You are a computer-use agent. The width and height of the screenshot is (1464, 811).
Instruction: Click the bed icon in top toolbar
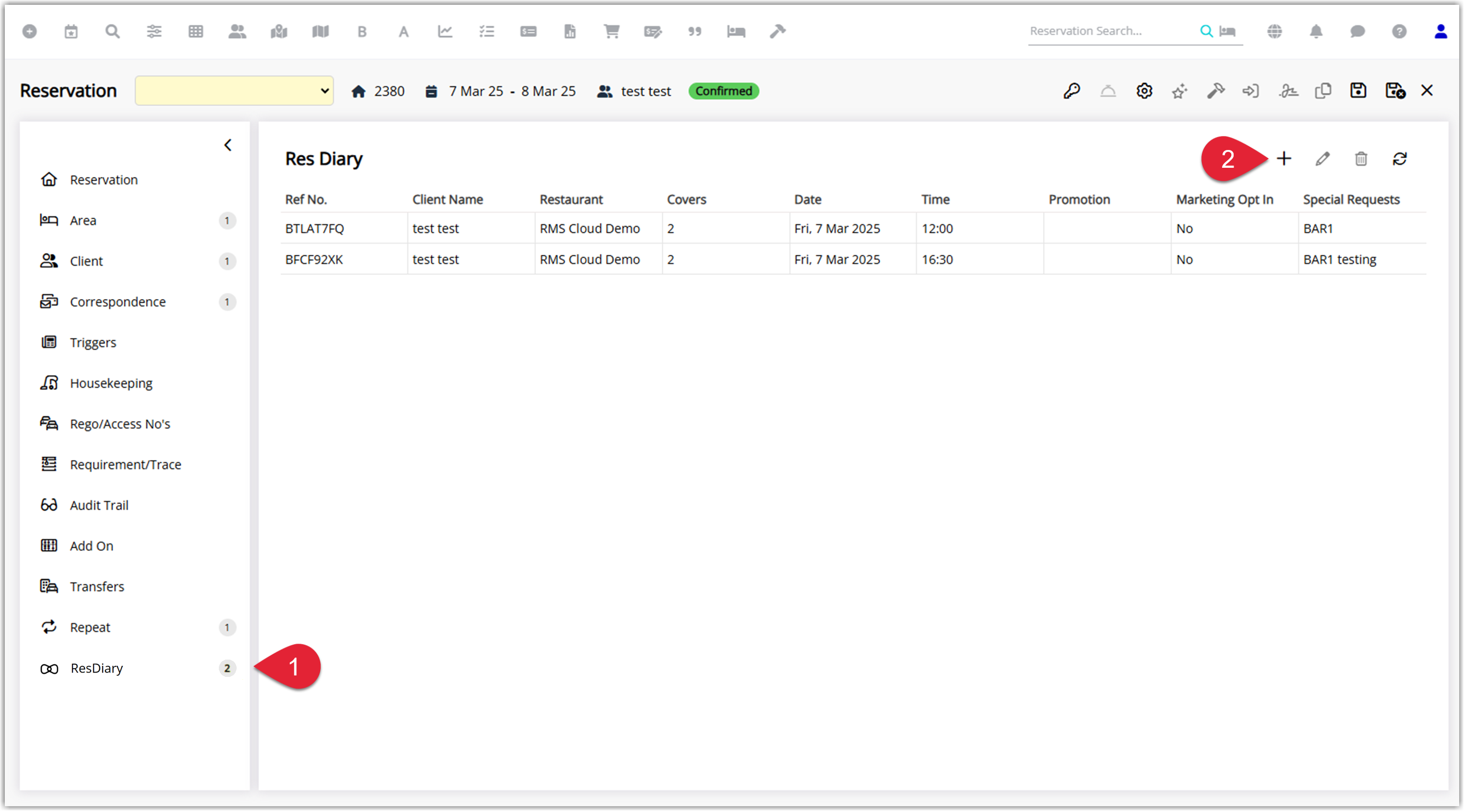coord(736,31)
